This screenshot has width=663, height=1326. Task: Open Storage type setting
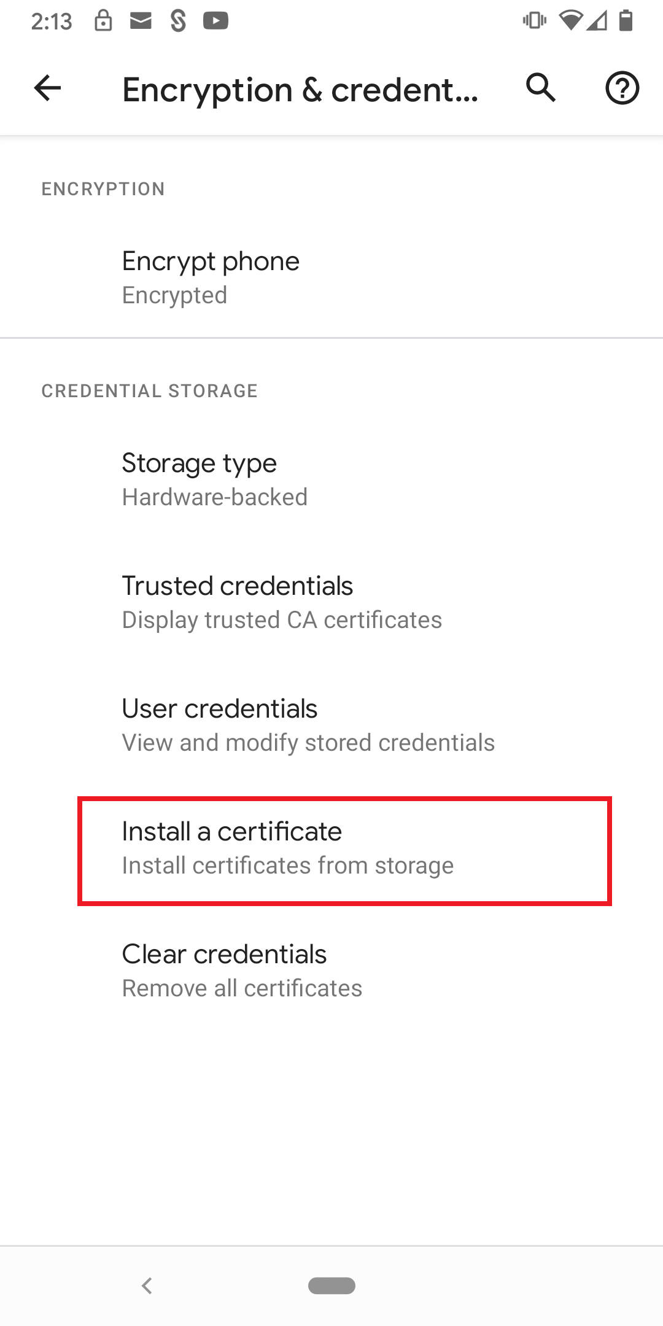[331, 479]
